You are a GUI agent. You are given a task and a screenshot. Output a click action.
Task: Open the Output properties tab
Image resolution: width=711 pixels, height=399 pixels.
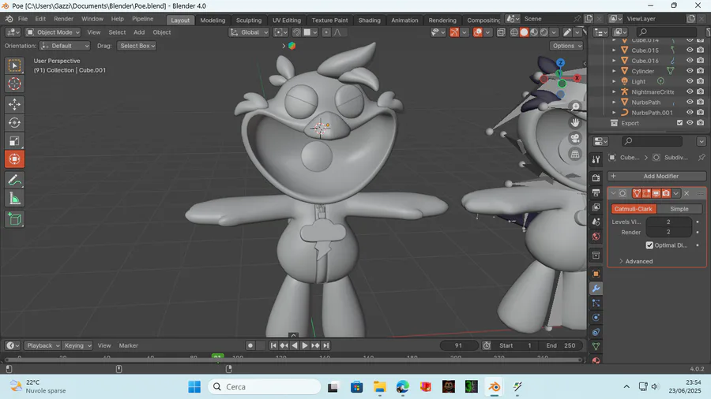pos(596,192)
